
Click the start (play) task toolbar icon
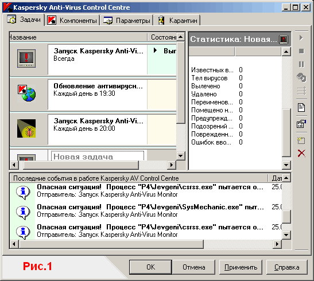(301, 38)
